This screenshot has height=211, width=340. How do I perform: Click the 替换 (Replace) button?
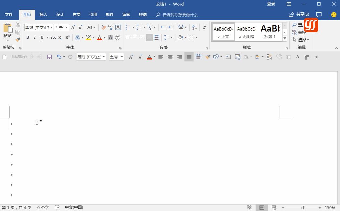pyautogui.click(x=299, y=33)
